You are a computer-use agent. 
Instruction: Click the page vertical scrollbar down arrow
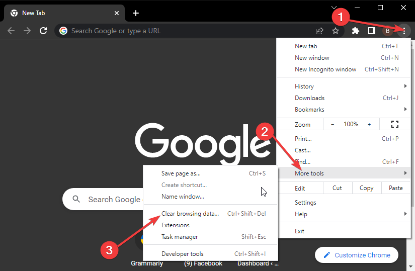410,266
